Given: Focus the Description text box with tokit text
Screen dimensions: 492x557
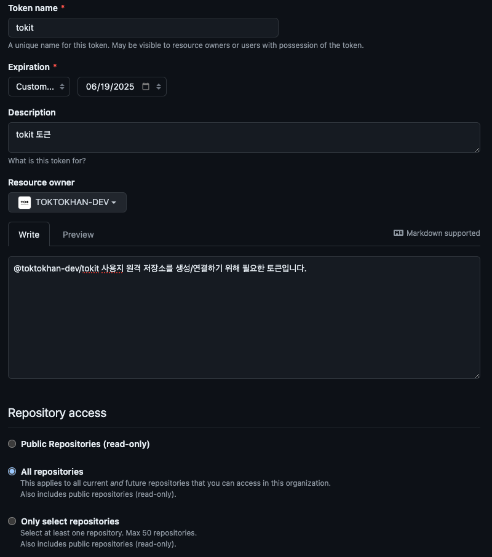Looking at the screenshot, I should click(244, 138).
